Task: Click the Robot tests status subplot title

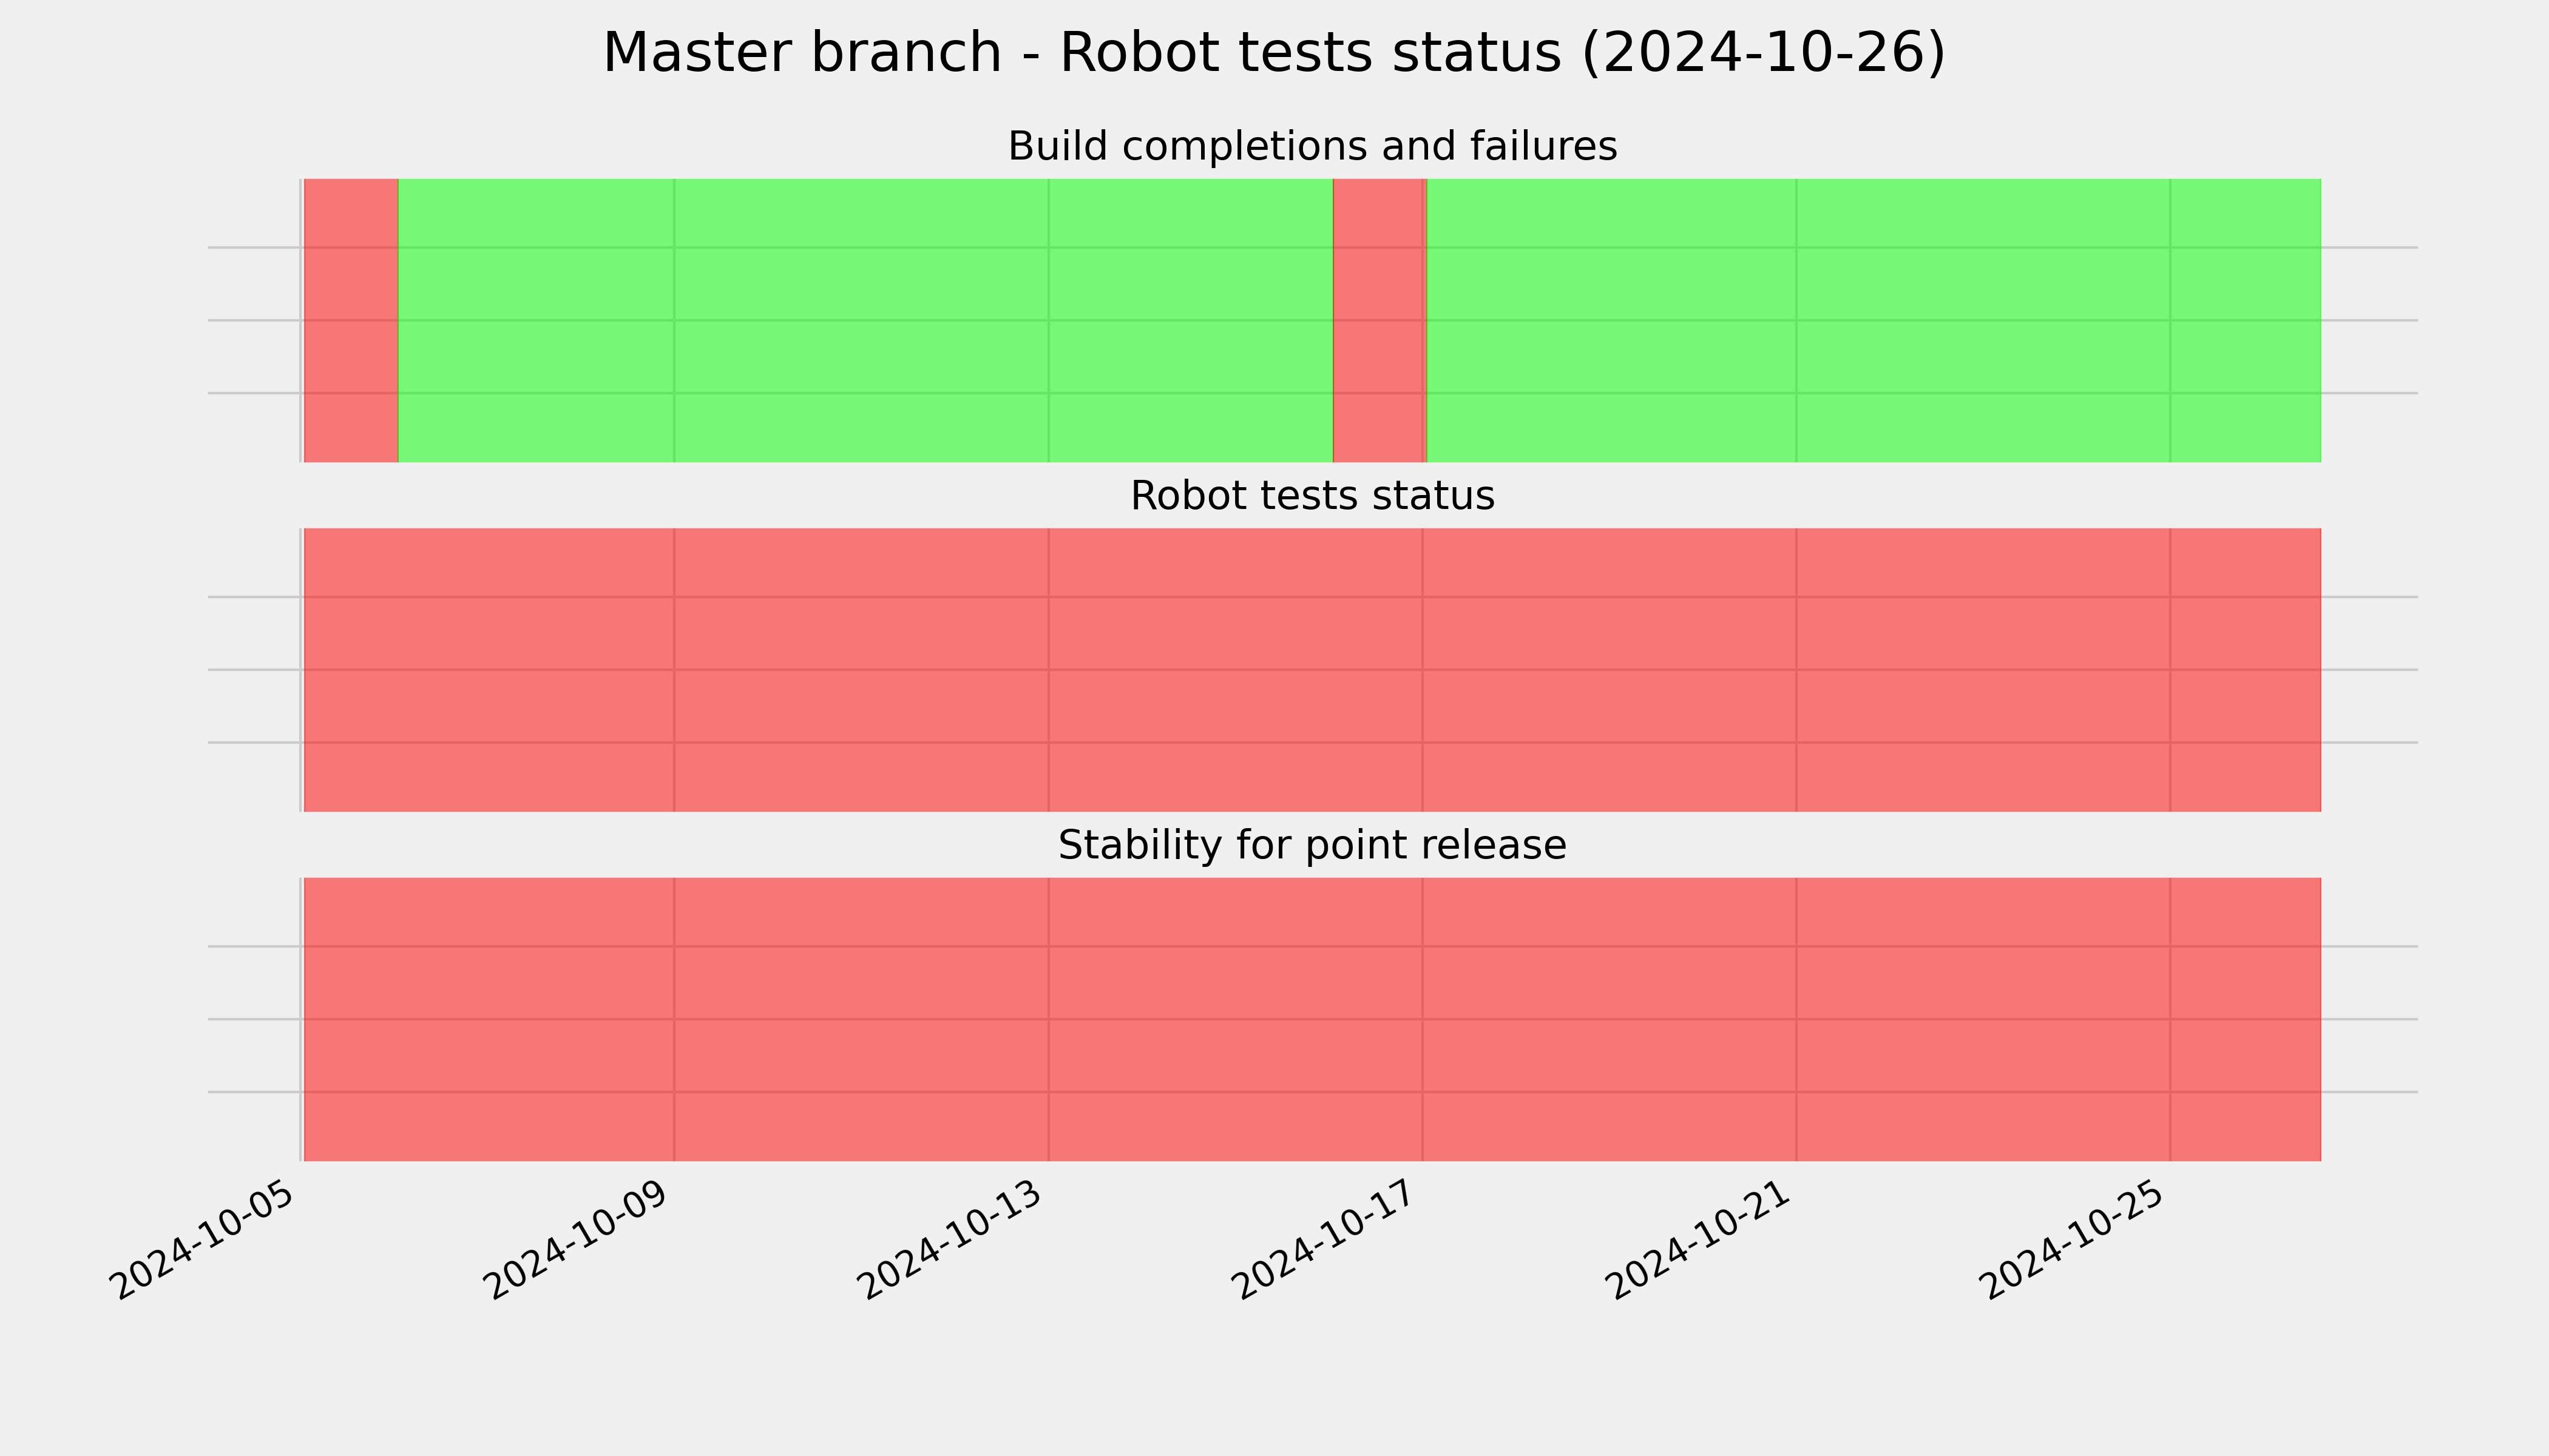Action: click(1312, 496)
